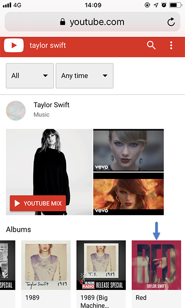
Task: Tap the taylor swift search query text
Action: (x=48, y=46)
